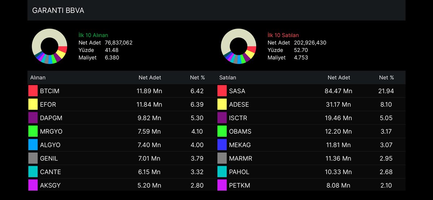Screen dimensions: 433x200
Task: Select the ADESE ticker
Action: click(x=239, y=105)
